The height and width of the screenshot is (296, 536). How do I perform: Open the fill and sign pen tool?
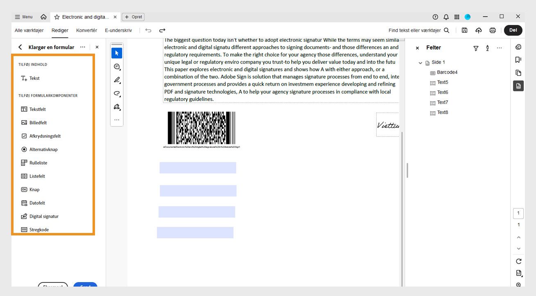point(117,107)
